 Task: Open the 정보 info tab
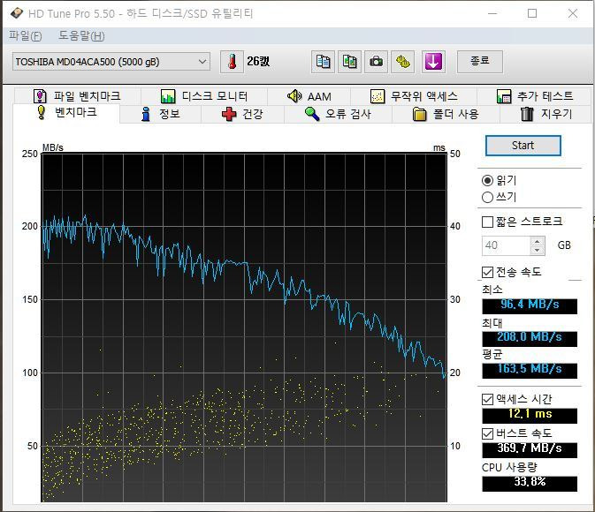(x=161, y=114)
